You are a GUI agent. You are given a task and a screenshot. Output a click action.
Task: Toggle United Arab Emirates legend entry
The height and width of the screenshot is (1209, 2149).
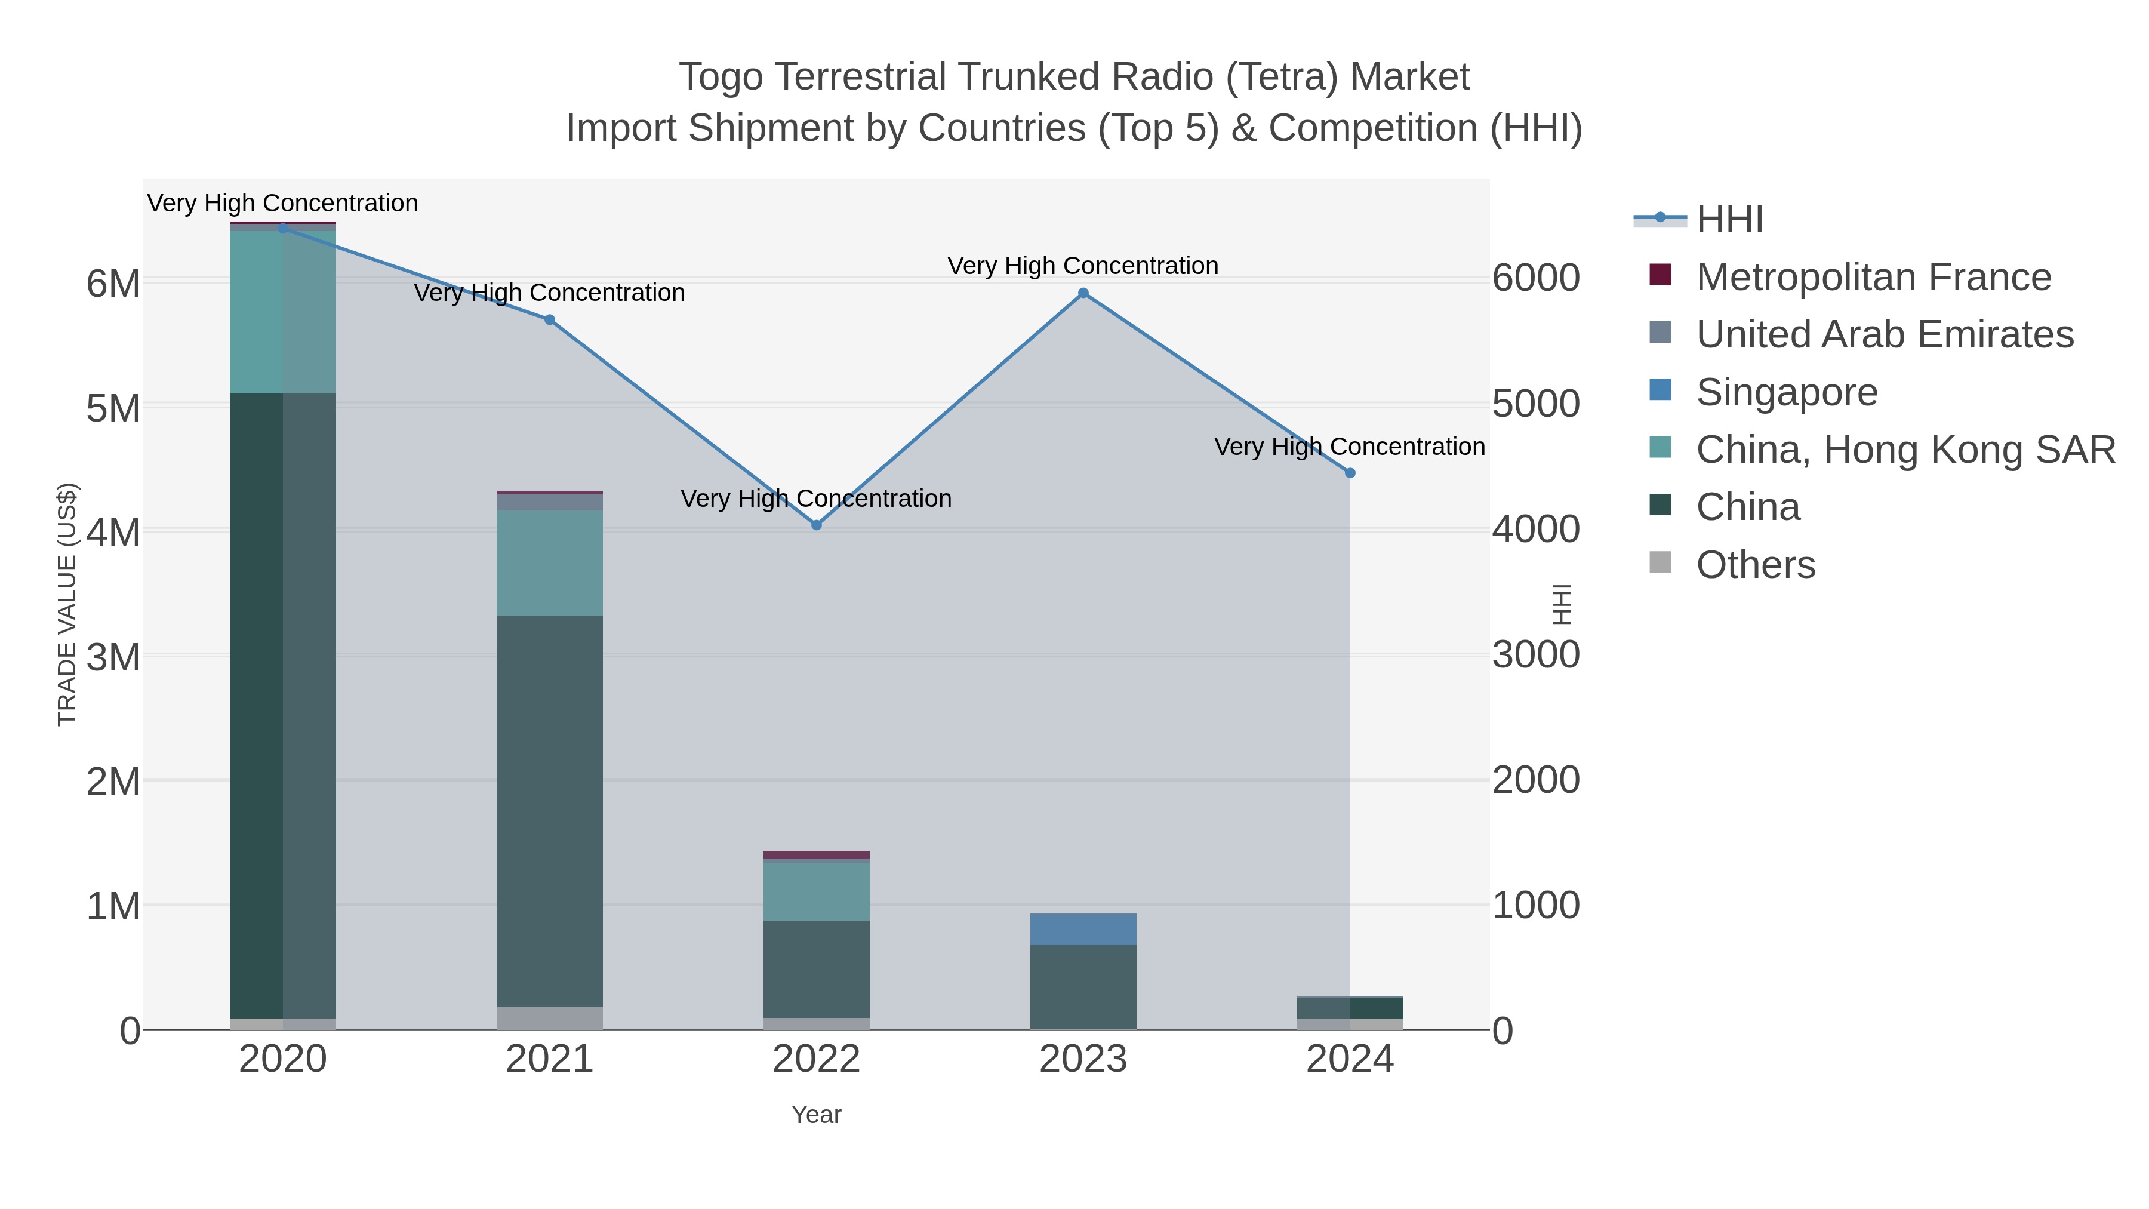[1861, 334]
